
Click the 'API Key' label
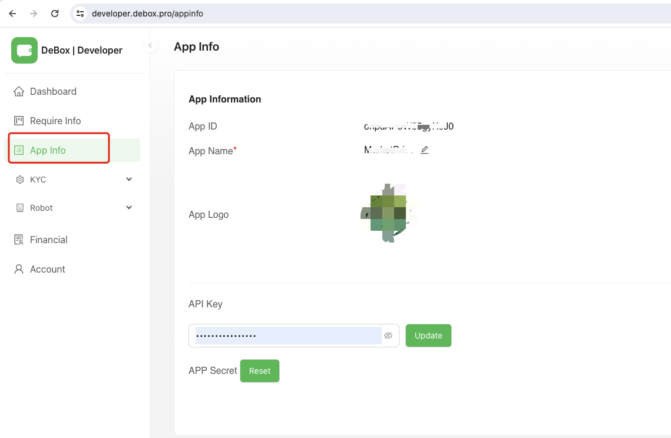[206, 304]
